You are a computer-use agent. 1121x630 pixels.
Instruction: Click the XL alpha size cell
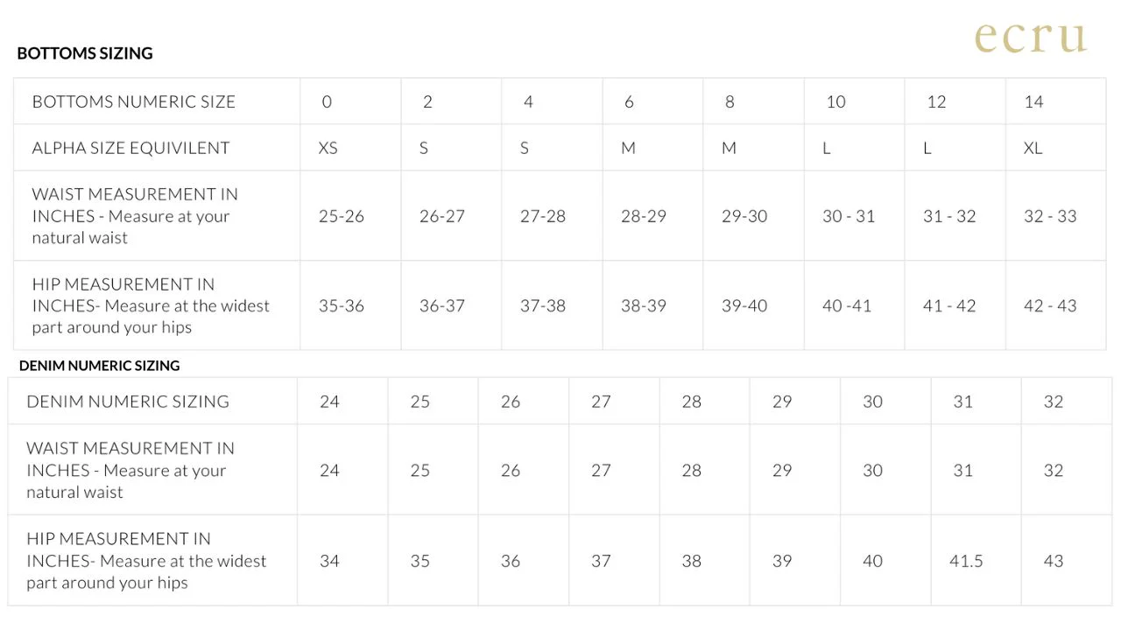pos(1033,148)
